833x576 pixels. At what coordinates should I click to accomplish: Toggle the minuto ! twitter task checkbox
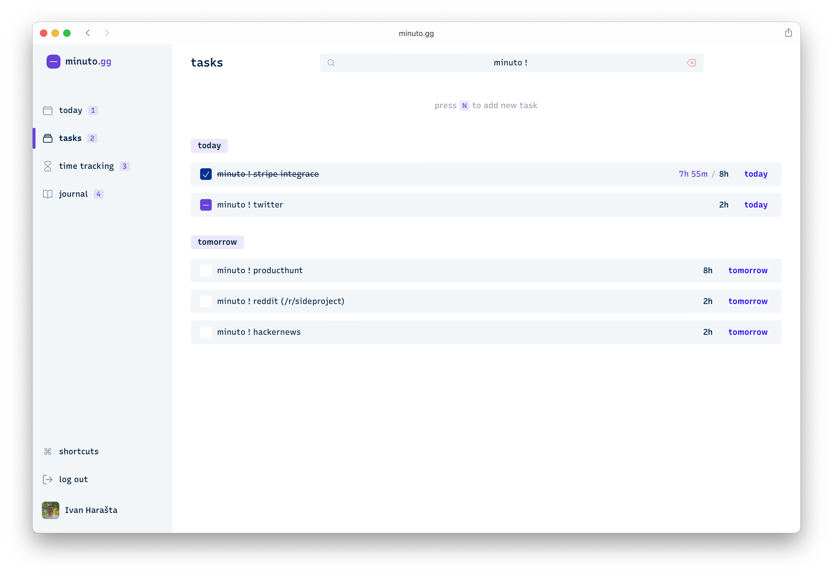(206, 205)
